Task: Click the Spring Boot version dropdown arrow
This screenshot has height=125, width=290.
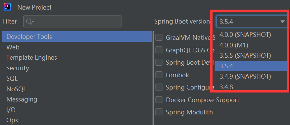Action: point(282,22)
